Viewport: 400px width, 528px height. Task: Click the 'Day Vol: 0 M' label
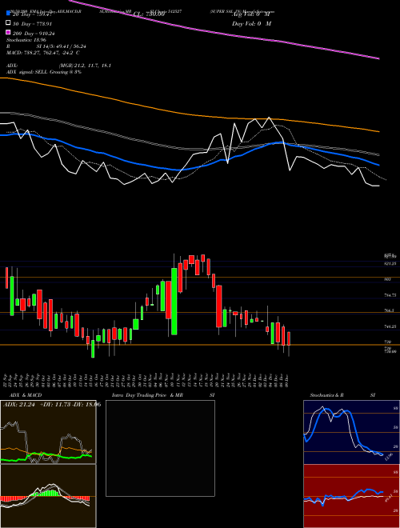coord(251,23)
